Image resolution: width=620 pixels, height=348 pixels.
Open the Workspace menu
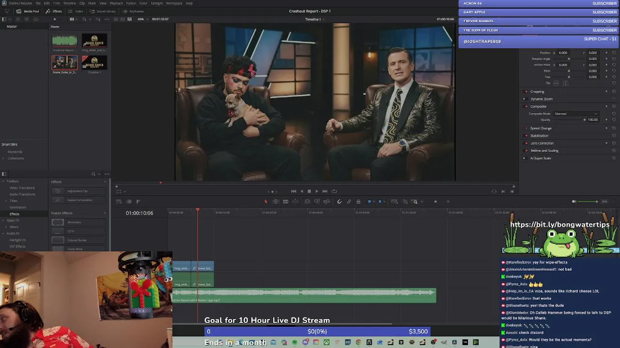pyautogui.click(x=174, y=3)
